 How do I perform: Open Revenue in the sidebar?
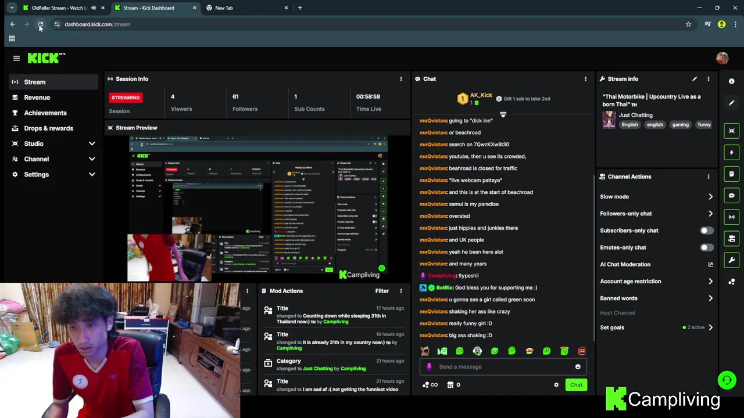(53, 98)
